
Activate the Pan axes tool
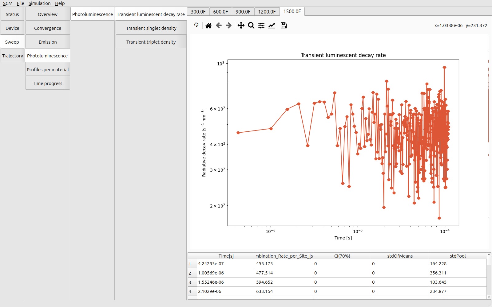point(241,25)
